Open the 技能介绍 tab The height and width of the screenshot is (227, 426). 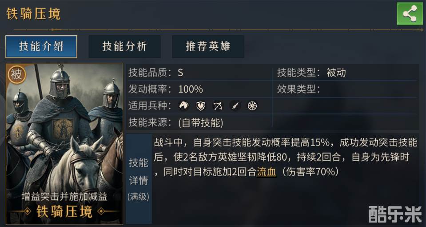pos(41,47)
